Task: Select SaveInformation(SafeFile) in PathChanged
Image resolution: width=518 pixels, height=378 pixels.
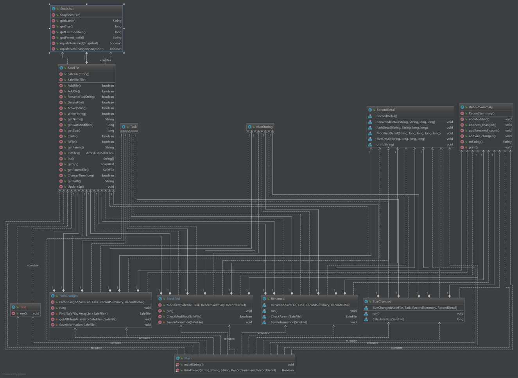Action: (x=100, y=325)
